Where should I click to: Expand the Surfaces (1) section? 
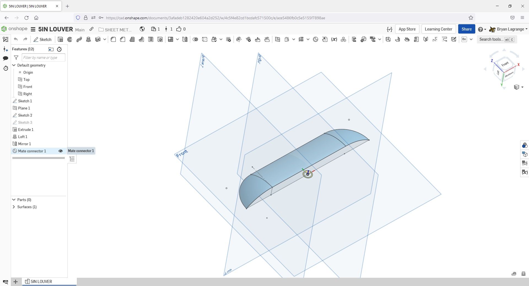tap(14, 207)
